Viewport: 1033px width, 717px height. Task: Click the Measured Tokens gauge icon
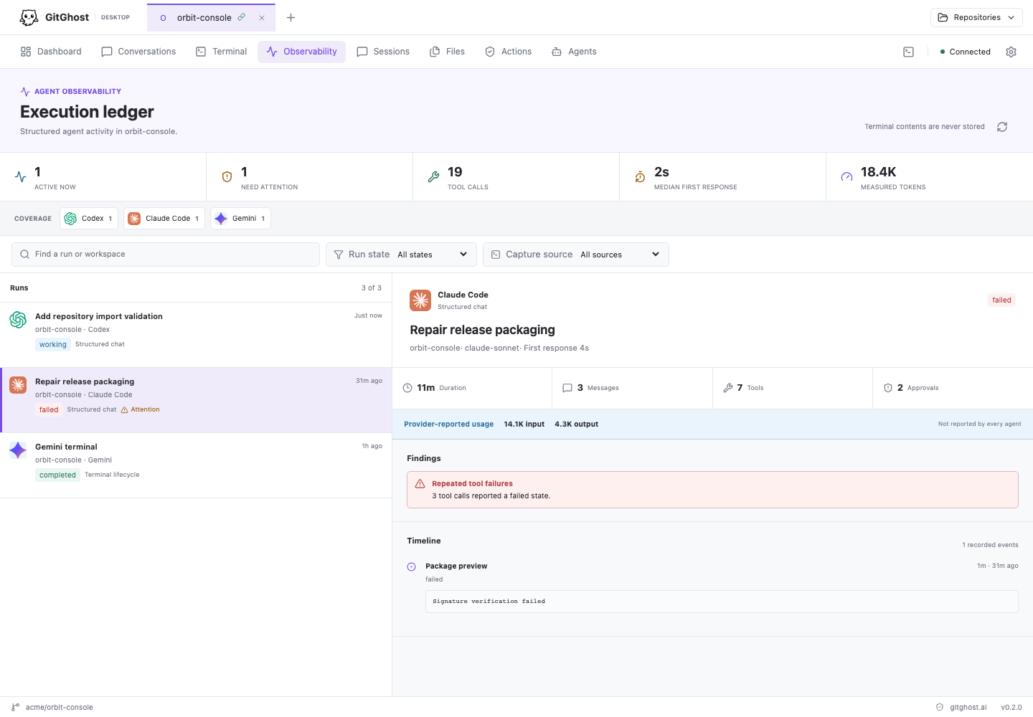(846, 177)
